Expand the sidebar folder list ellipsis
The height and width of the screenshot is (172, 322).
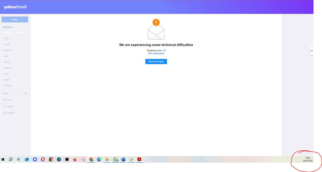pyautogui.click(x=14, y=32)
